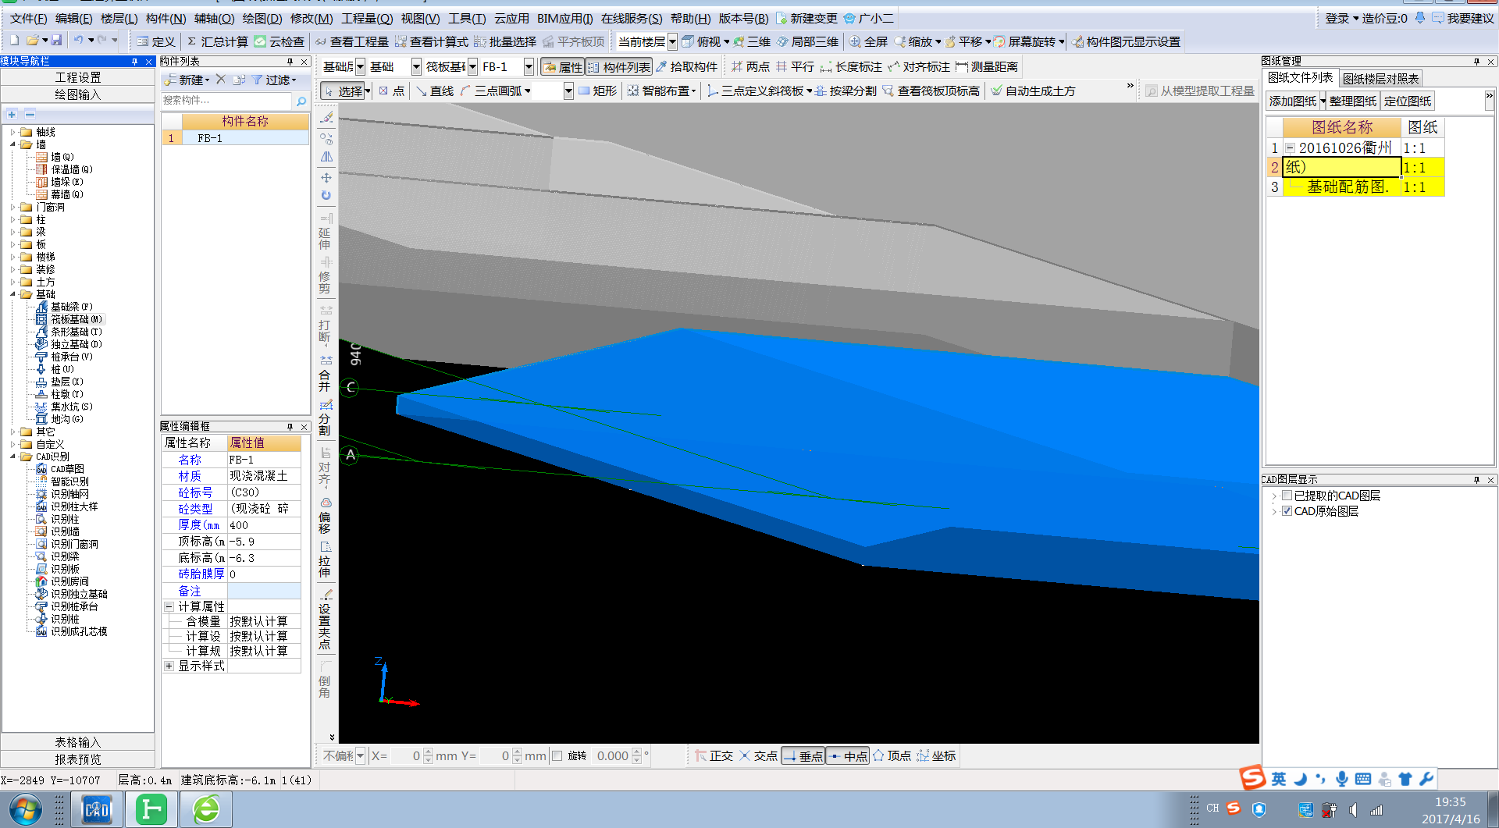This screenshot has width=1499, height=828.
Task: Open the BIM应用(I) menu
Action: [565, 18]
